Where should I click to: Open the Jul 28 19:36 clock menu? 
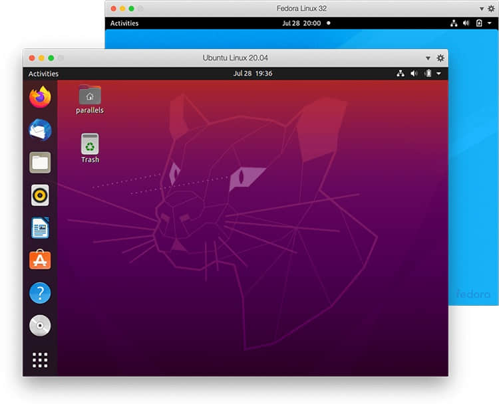[253, 73]
